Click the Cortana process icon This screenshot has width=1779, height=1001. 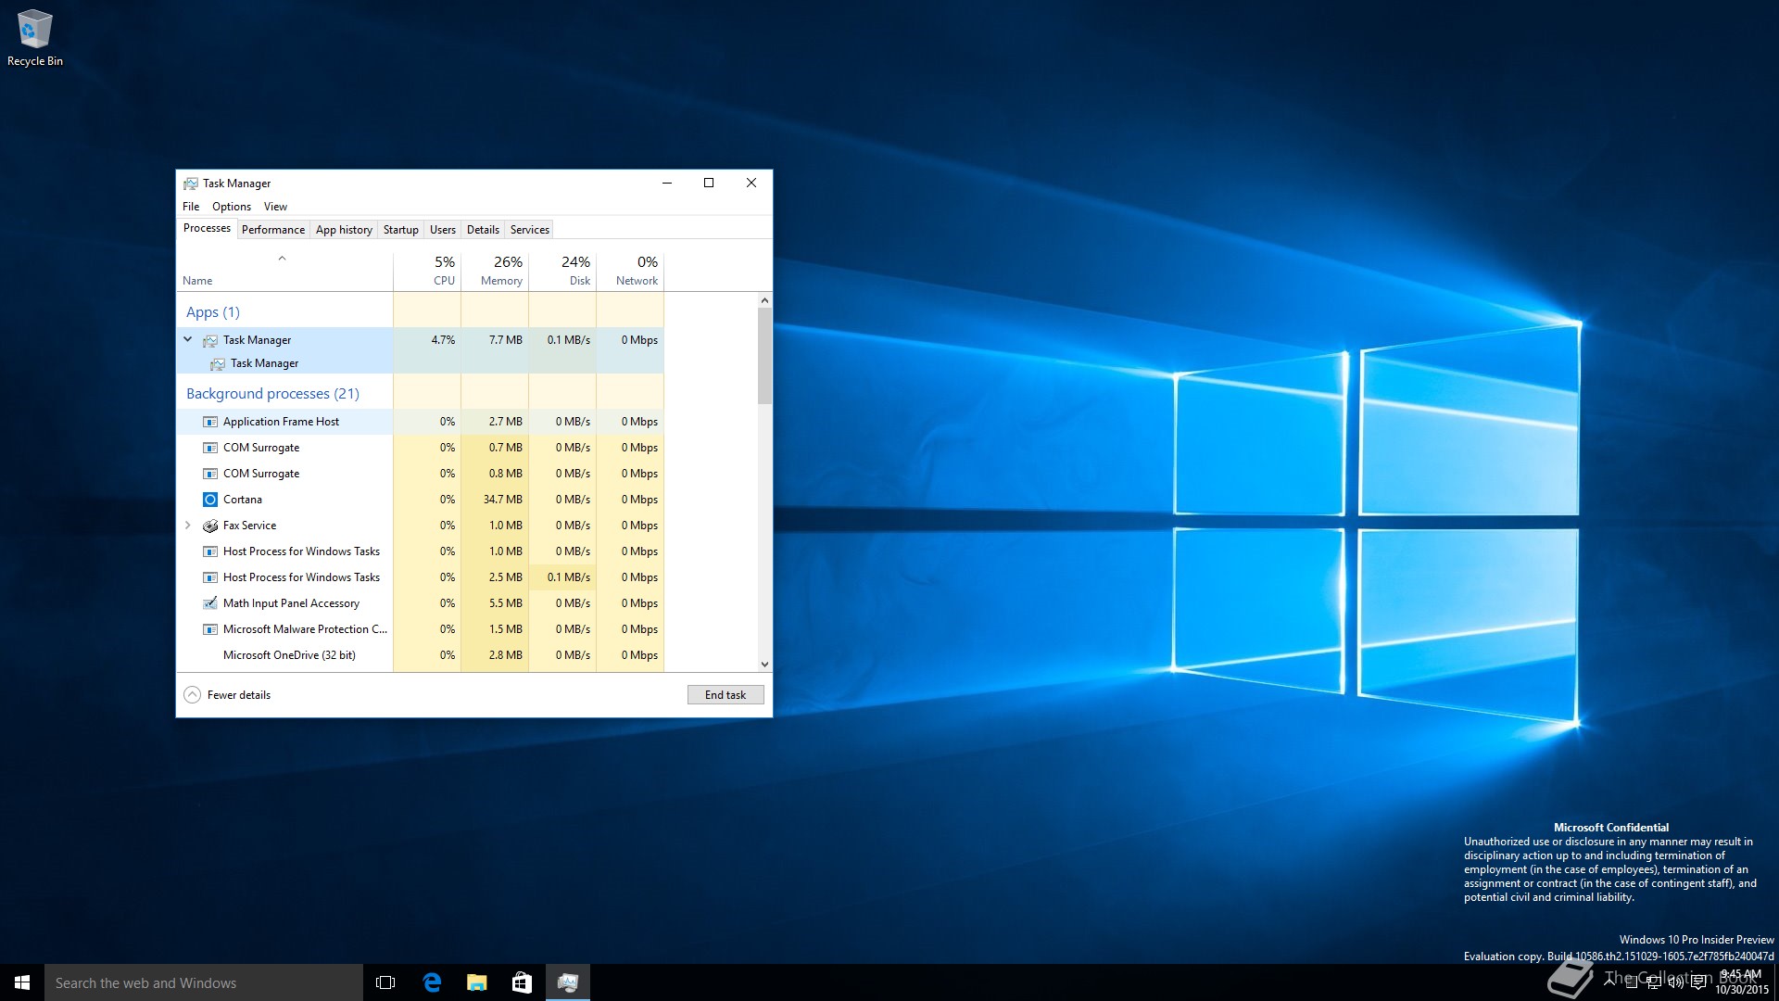click(x=210, y=500)
